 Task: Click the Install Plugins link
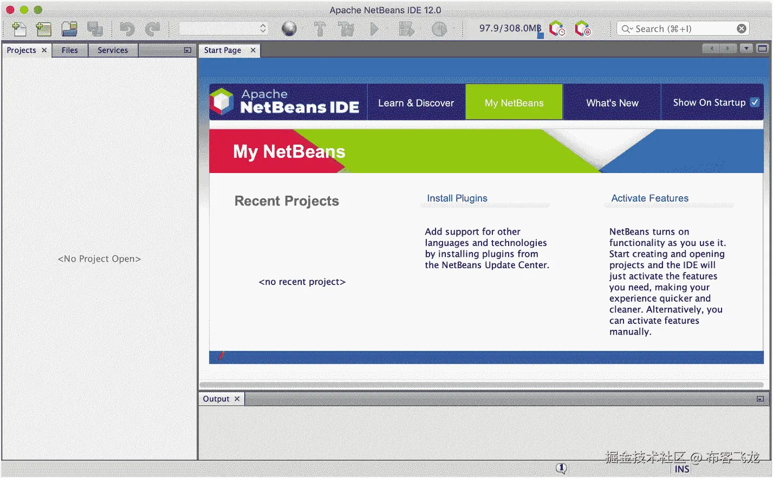click(x=457, y=198)
